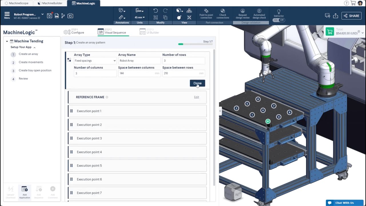Open the view cube dropdown
This screenshot has height=206, width=366.
tap(180, 11)
